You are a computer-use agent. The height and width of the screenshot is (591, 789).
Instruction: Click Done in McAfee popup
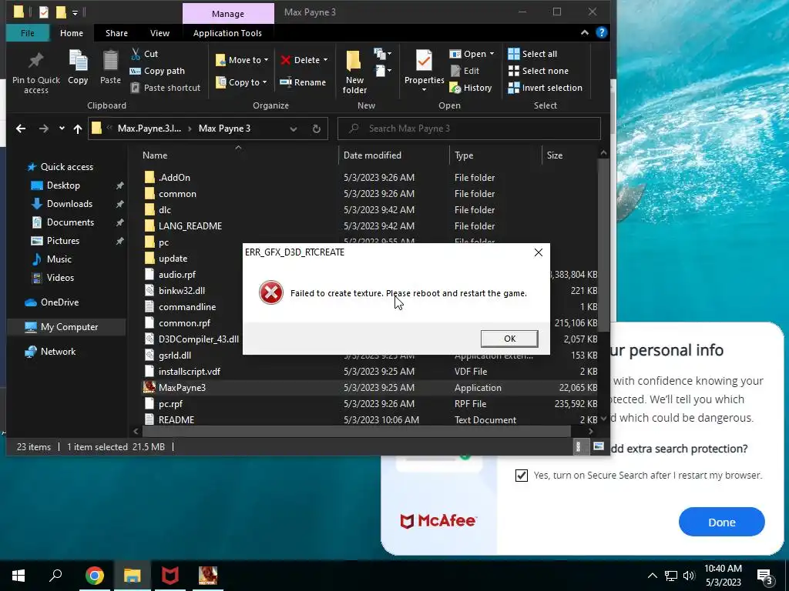click(721, 523)
